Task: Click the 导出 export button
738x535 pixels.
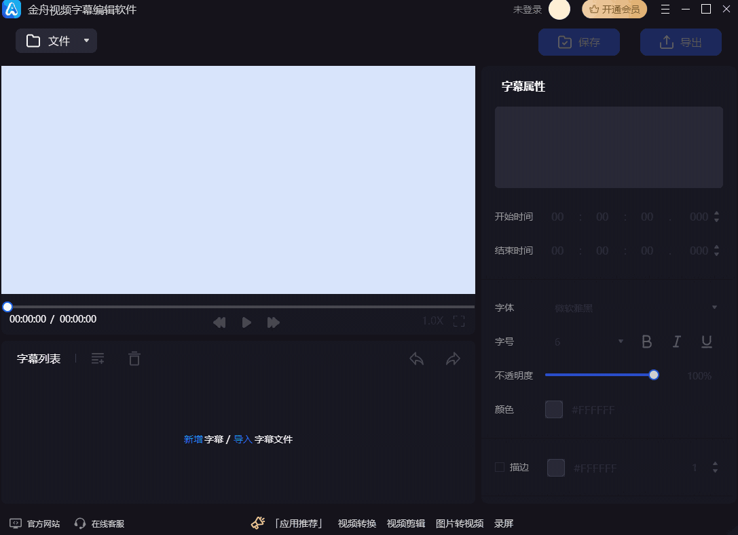Action: (x=681, y=42)
